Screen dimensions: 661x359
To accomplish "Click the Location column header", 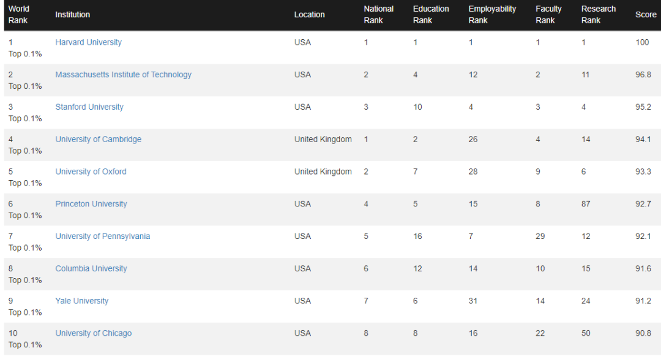I will 309,15.
